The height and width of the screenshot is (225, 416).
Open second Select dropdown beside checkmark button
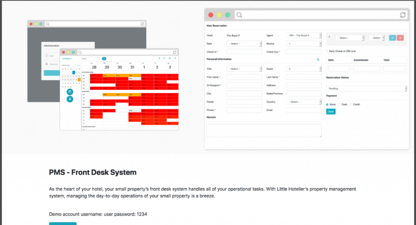pyautogui.click(x=377, y=38)
